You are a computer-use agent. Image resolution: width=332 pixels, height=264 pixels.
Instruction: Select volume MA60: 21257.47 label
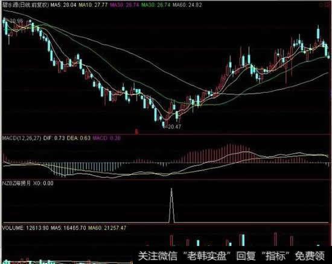click(x=107, y=228)
